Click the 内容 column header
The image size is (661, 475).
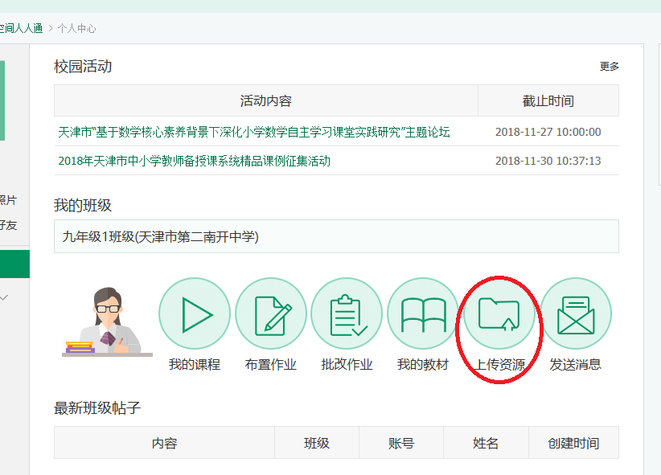[x=164, y=443]
